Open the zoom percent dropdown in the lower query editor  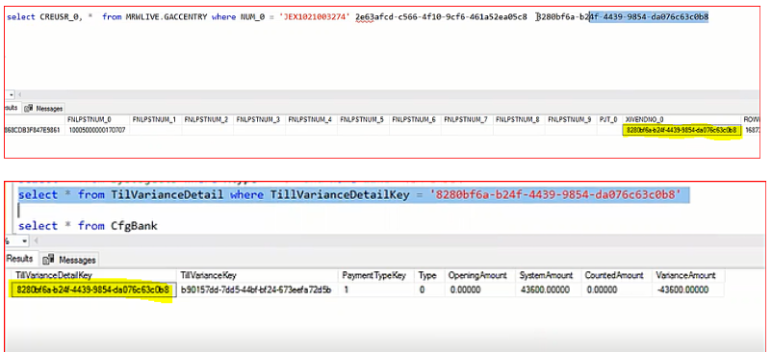25,240
